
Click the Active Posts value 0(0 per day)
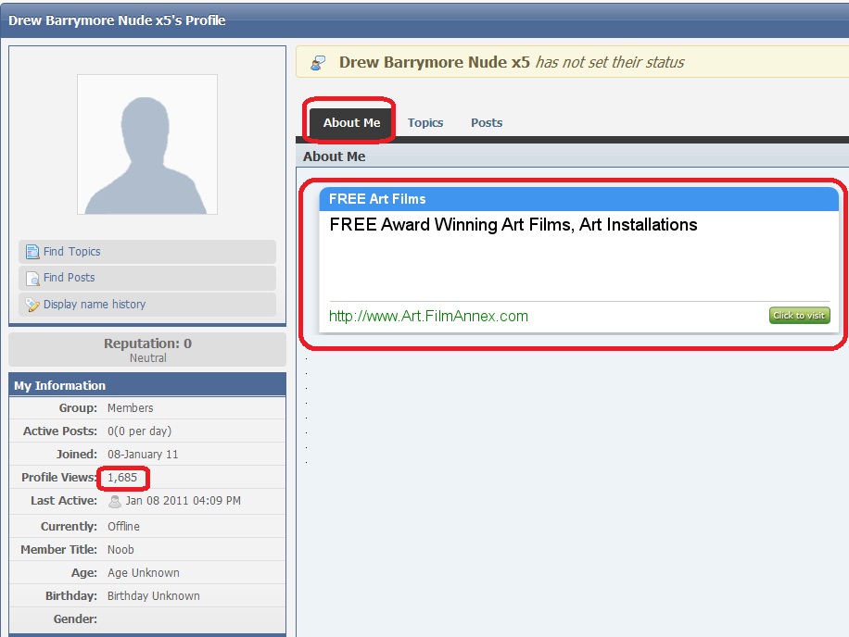point(139,431)
